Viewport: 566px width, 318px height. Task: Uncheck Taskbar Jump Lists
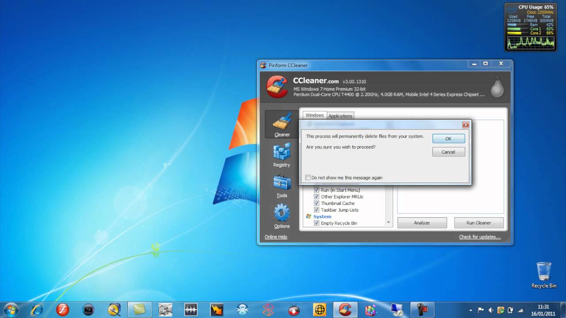317,210
